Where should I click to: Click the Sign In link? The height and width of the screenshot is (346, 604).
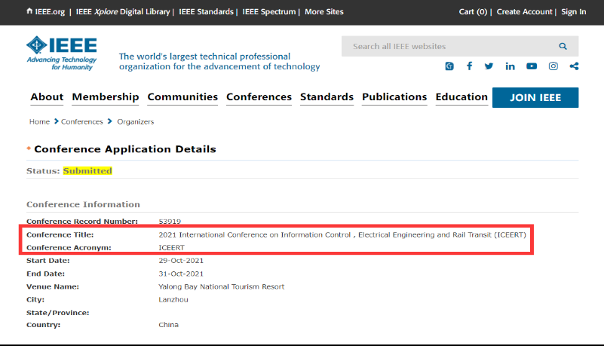tap(573, 12)
